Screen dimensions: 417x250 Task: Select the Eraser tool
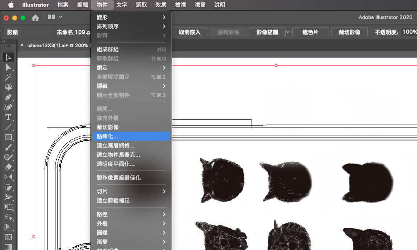coord(8,167)
